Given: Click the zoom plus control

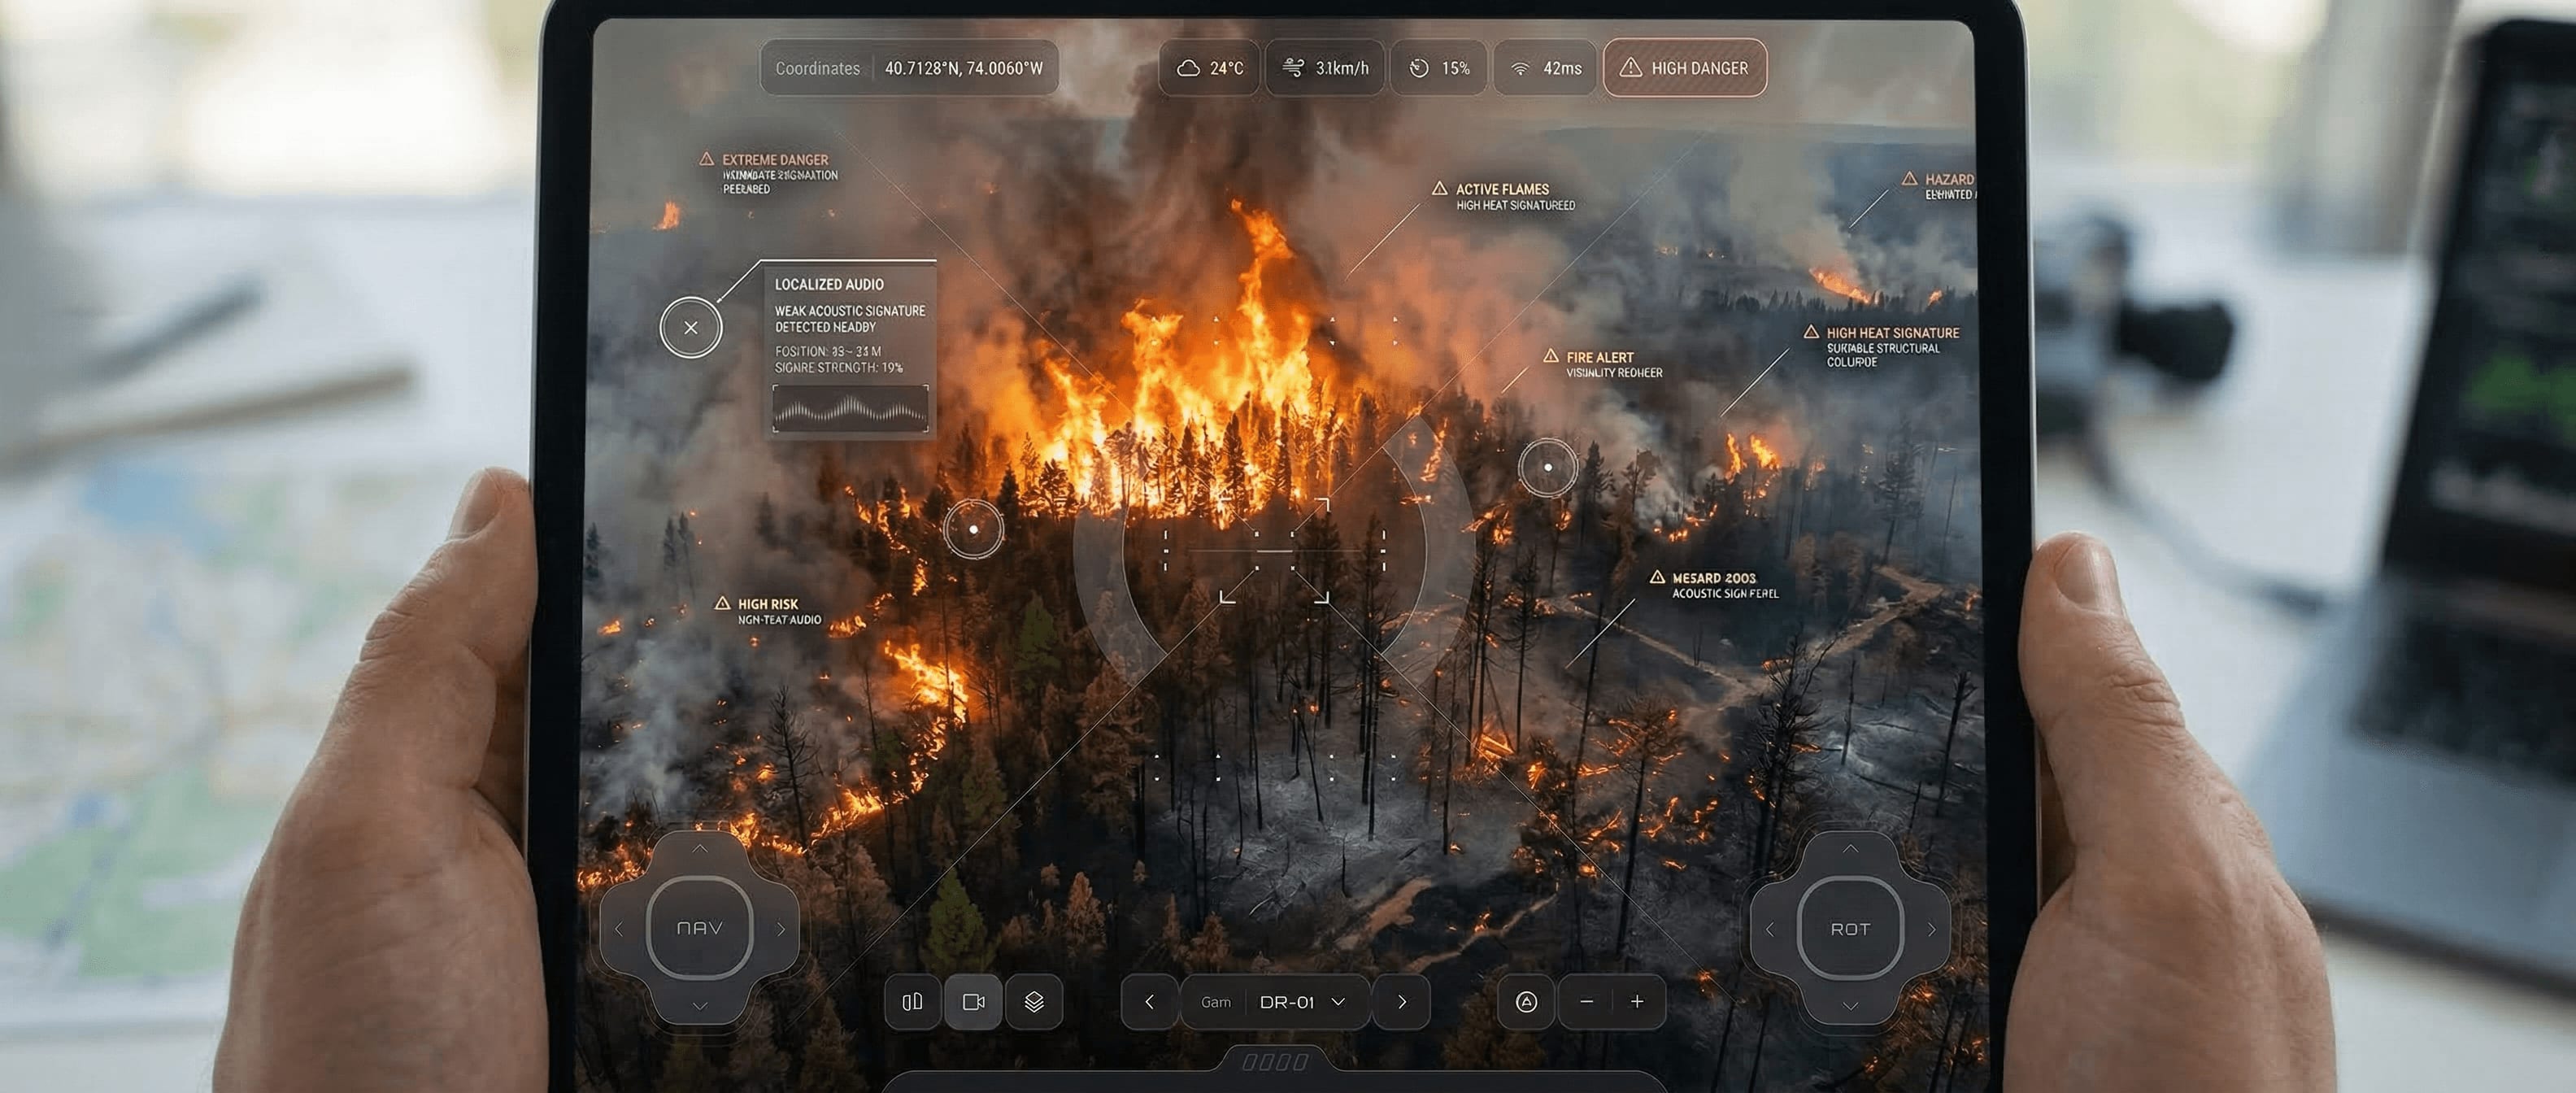Looking at the screenshot, I should (x=1637, y=1002).
